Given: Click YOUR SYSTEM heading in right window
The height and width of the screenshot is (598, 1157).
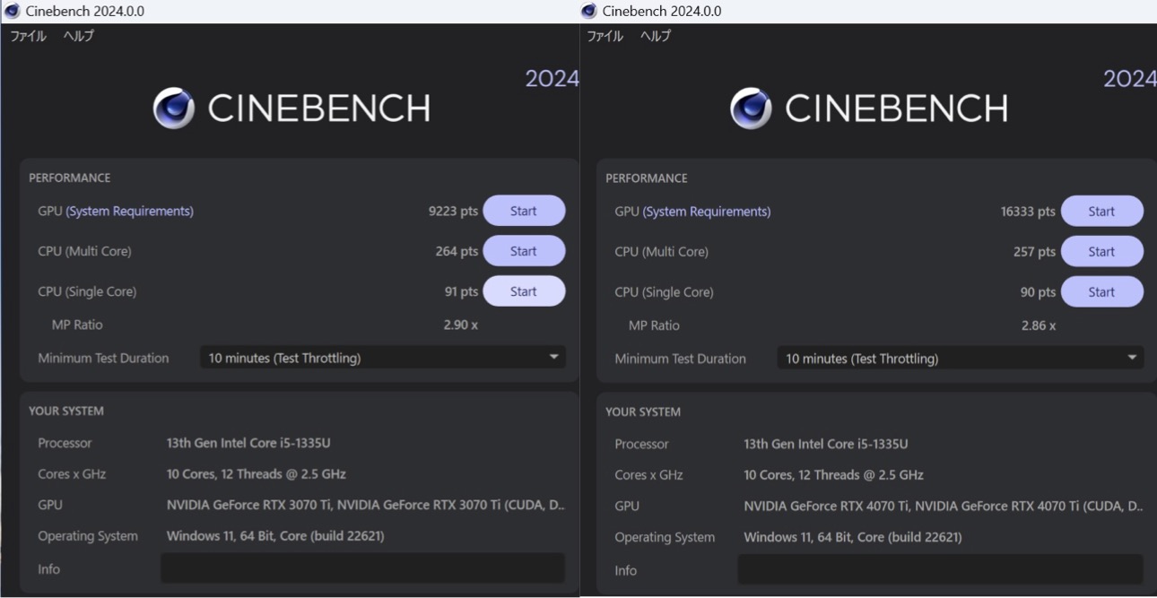Looking at the screenshot, I should pos(643,412).
